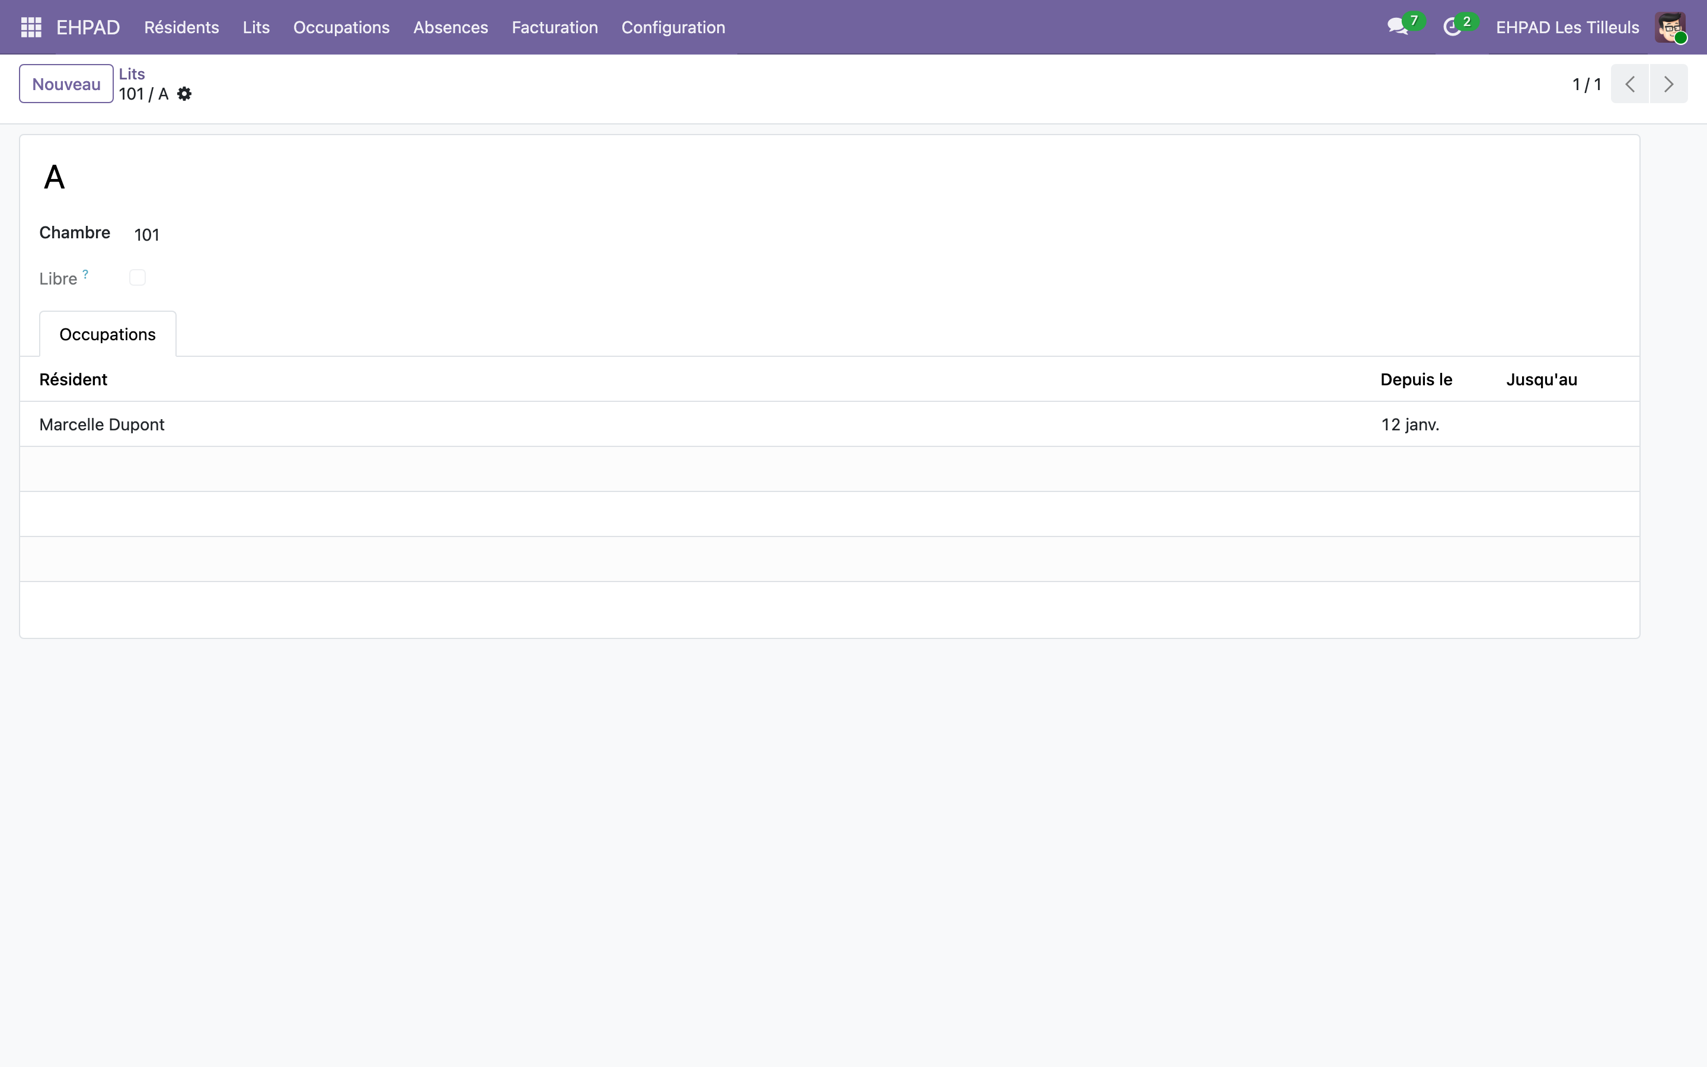
Task: Open the Lits menu
Action: (x=256, y=27)
